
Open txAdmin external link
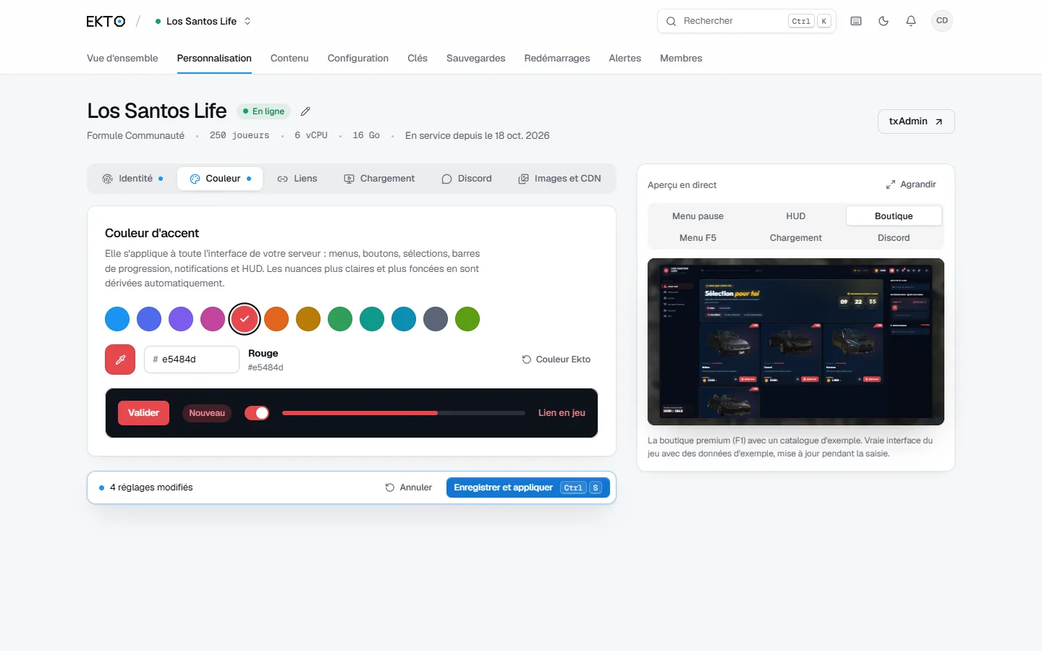point(916,122)
